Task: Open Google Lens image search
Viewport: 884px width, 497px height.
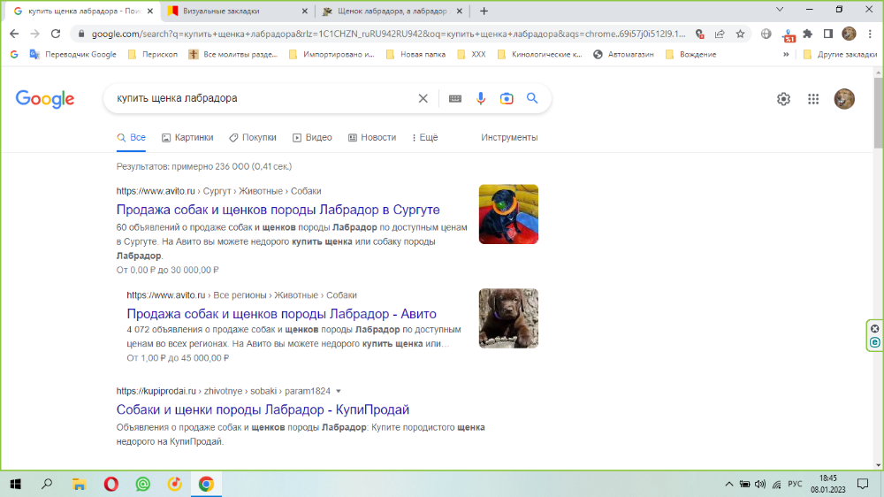Action: [x=507, y=98]
